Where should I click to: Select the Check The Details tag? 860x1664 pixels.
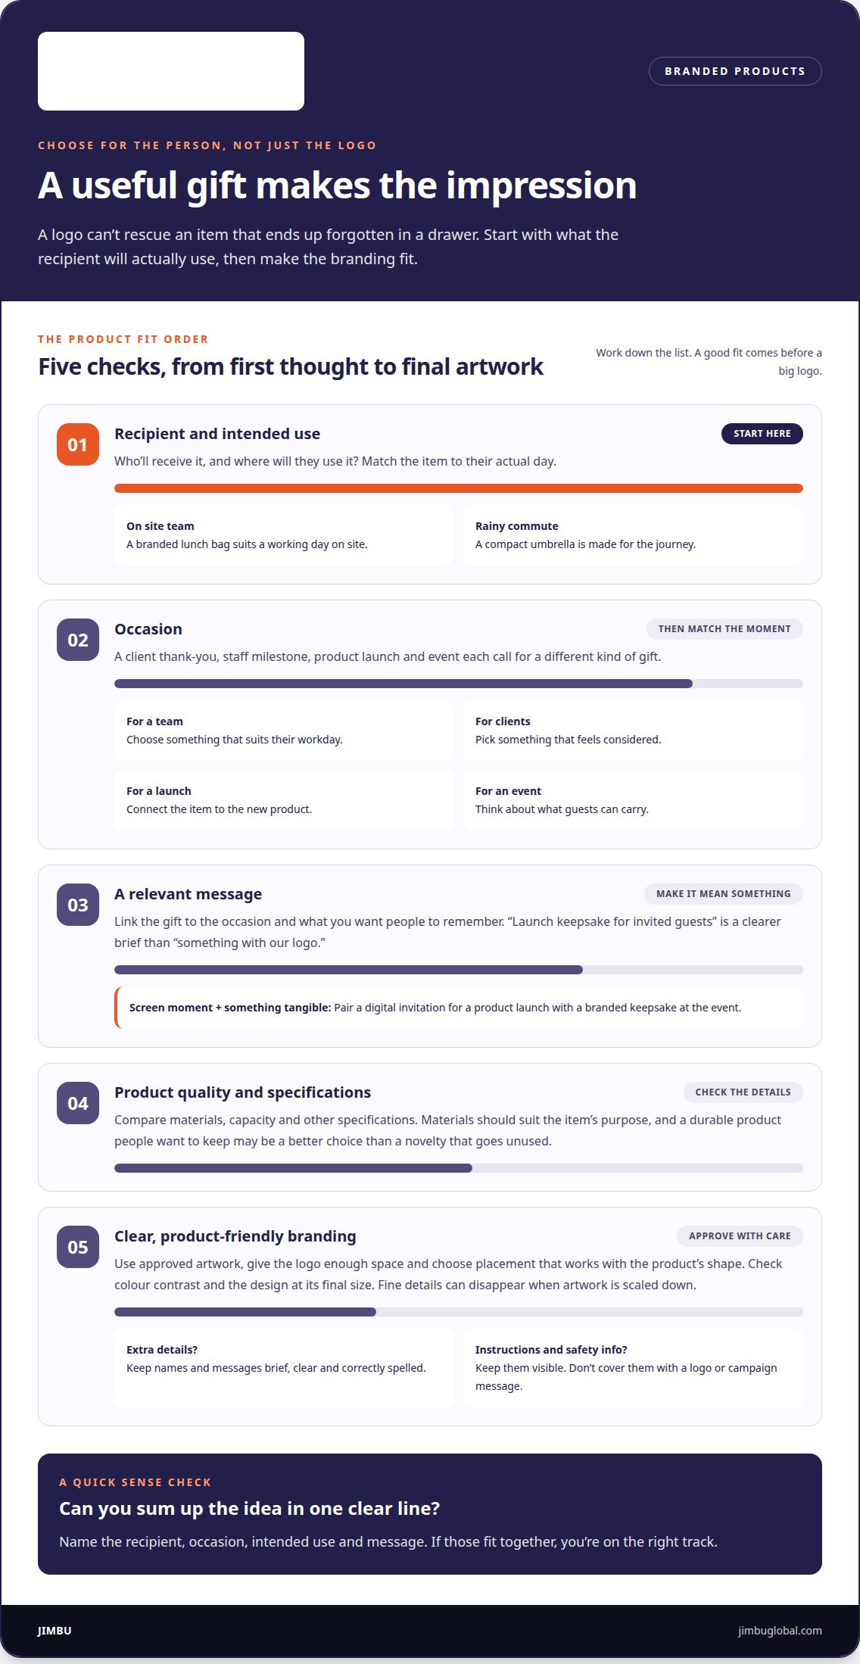(x=743, y=1092)
